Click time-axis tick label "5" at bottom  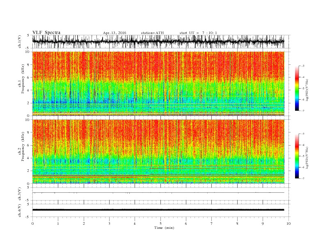160,224
